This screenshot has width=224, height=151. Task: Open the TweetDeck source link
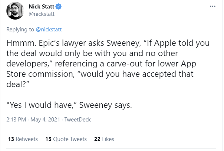(x=78, y=120)
